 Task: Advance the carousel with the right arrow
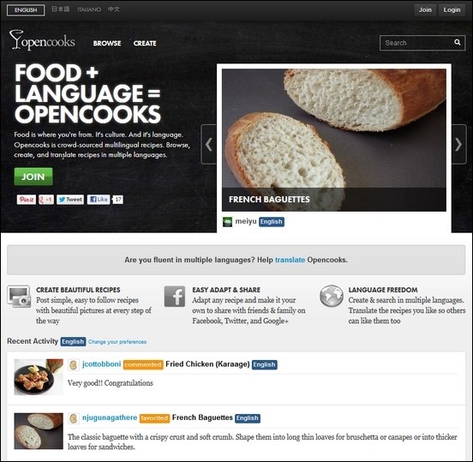pos(458,144)
